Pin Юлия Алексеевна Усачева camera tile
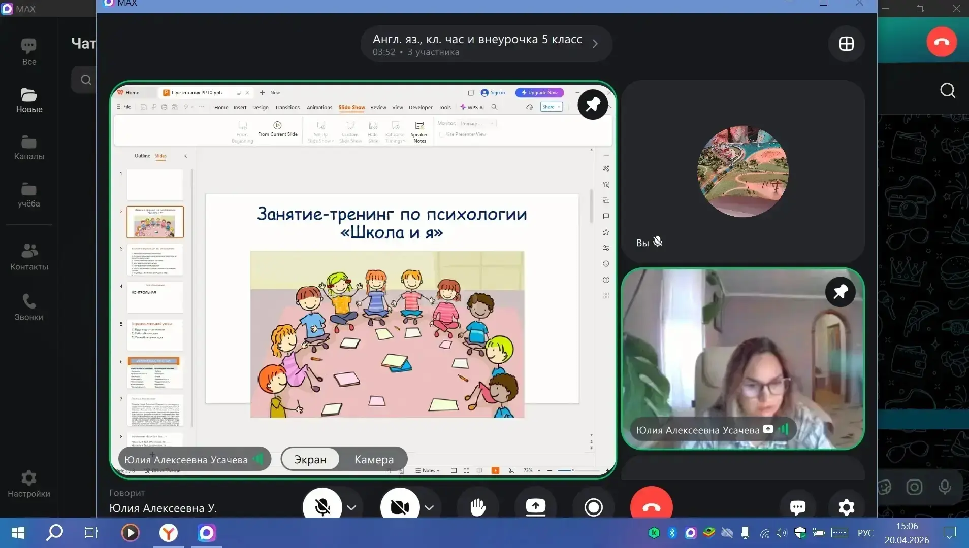Viewport: 969px width, 548px height. [x=841, y=292]
